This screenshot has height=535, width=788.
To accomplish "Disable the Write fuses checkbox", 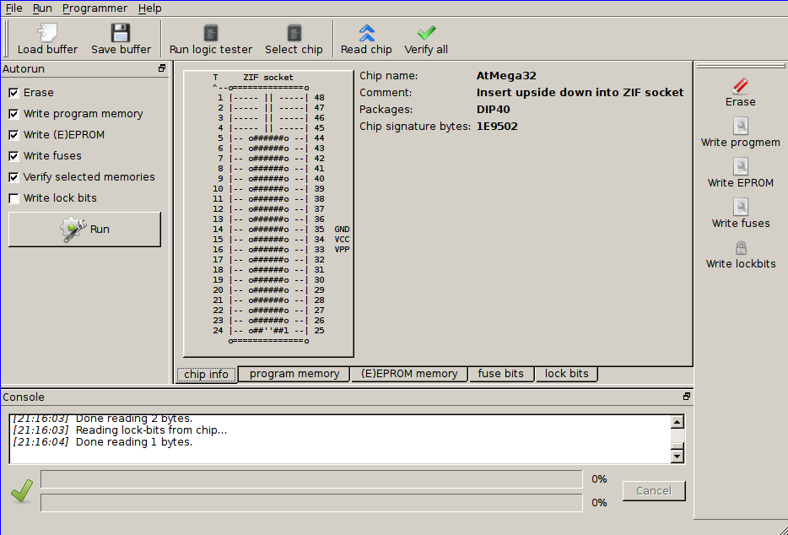I will pyautogui.click(x=13, y=156).
